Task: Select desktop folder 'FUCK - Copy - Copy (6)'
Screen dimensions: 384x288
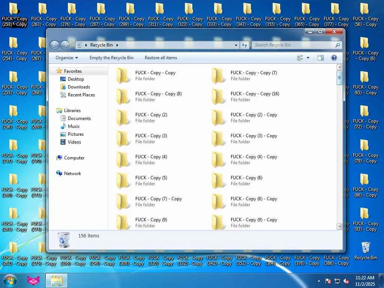Action: (x=365, y=49)
